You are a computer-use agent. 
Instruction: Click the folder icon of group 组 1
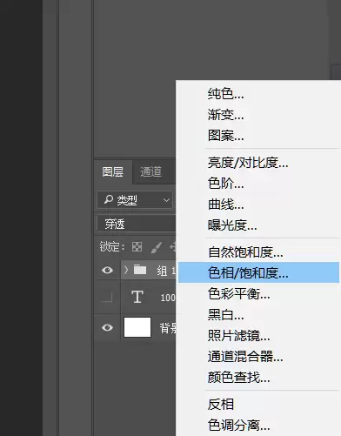click(140, 270)
